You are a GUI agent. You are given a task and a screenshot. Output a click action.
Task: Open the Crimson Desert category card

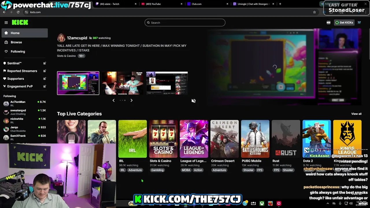tap(225, 139)
